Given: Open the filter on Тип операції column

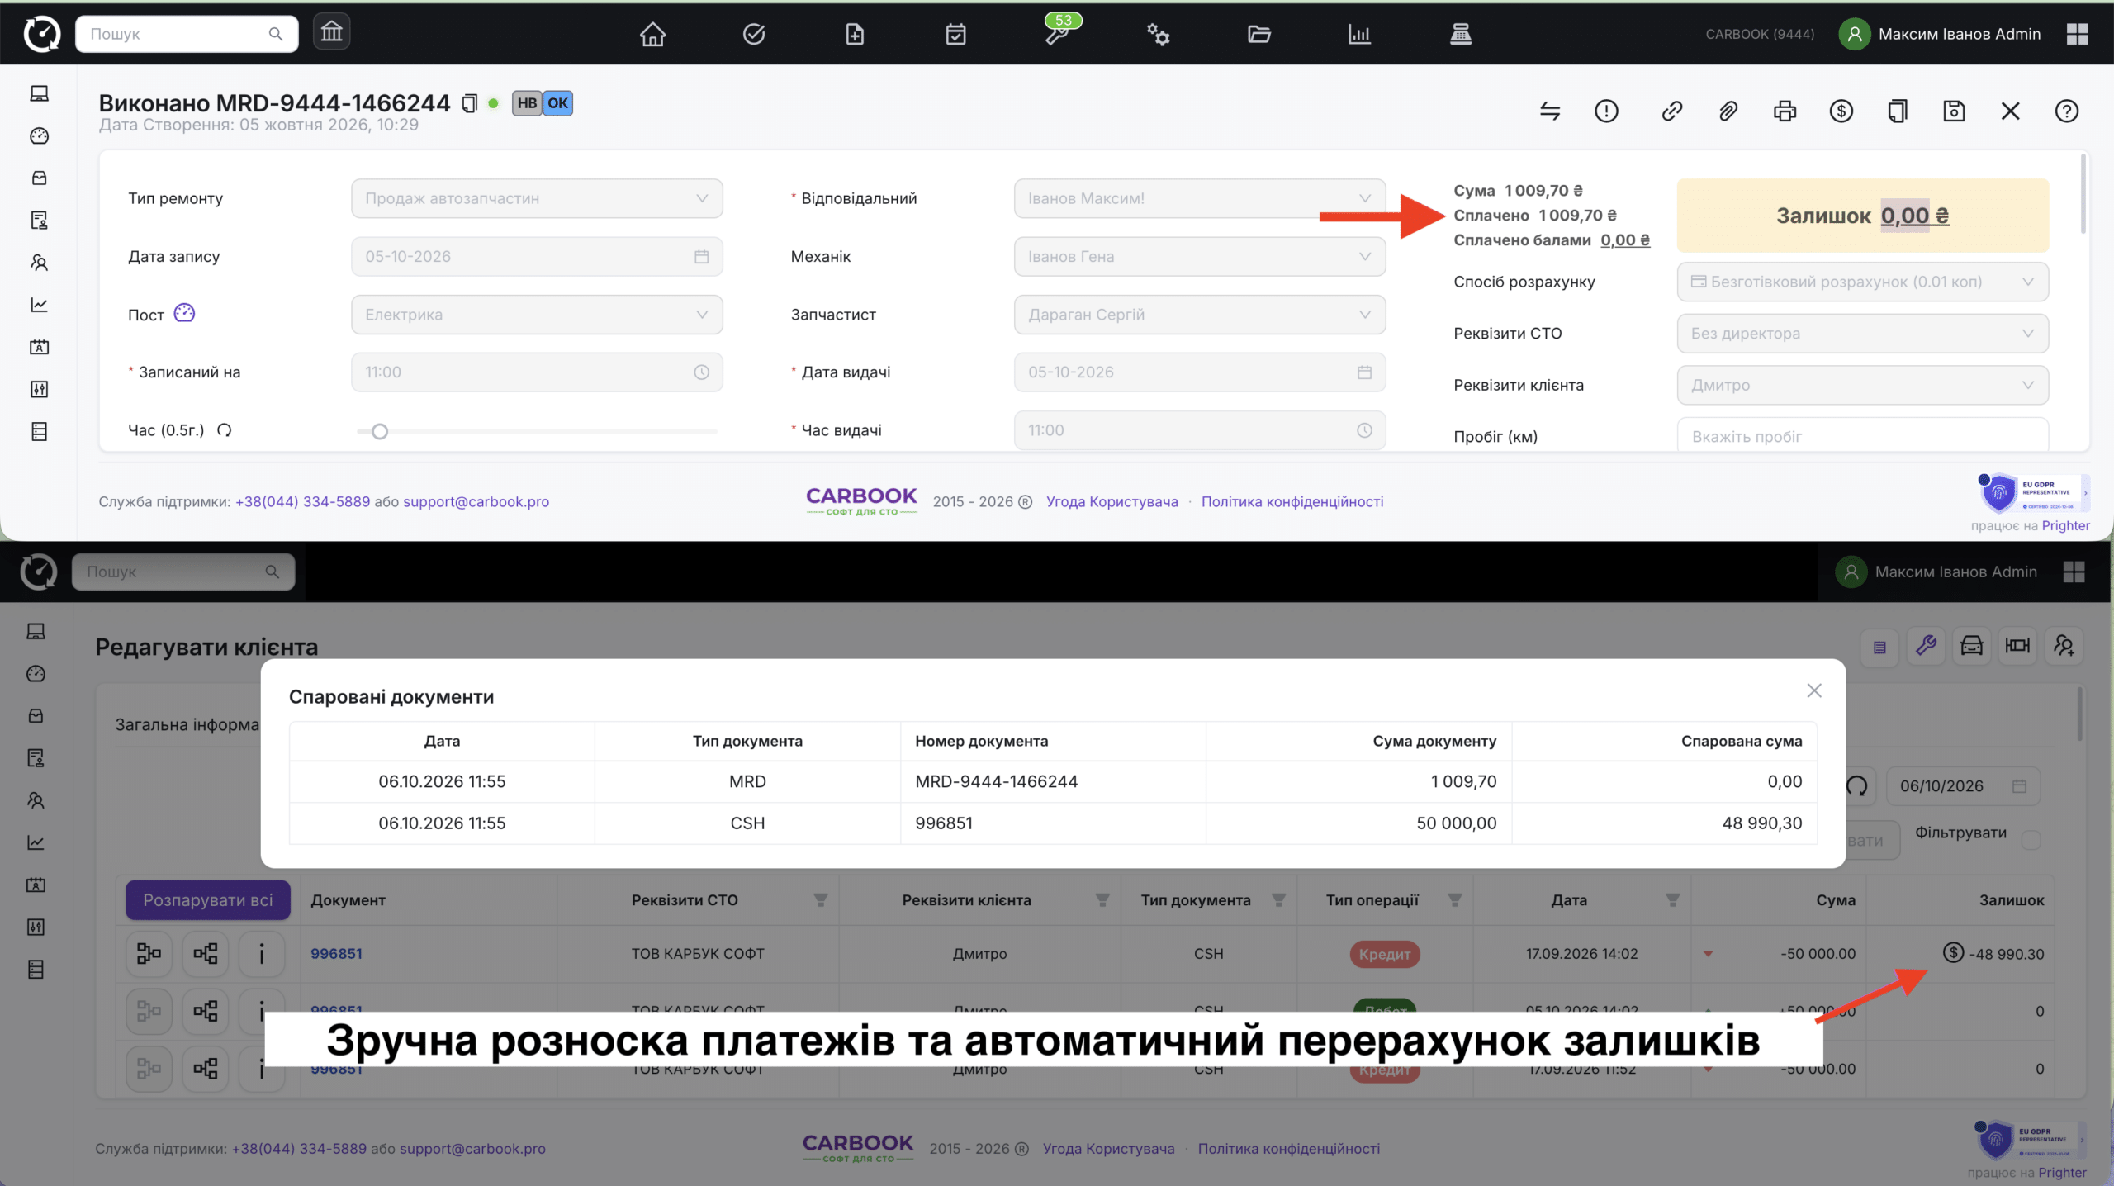Looking at the screenshot, I should 1454,900.
